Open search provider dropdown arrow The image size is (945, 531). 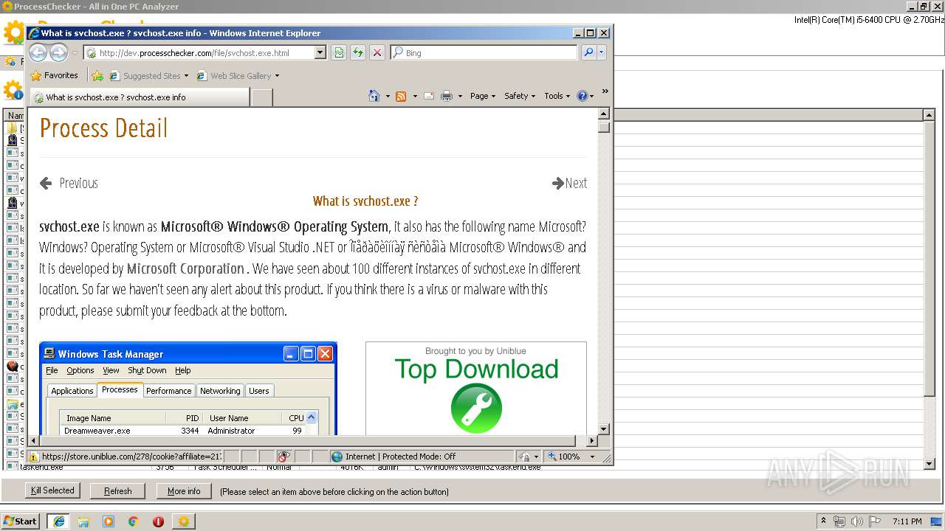pos(602,52)
